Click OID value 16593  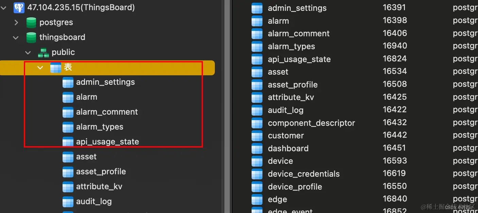(x=395, y=160)
